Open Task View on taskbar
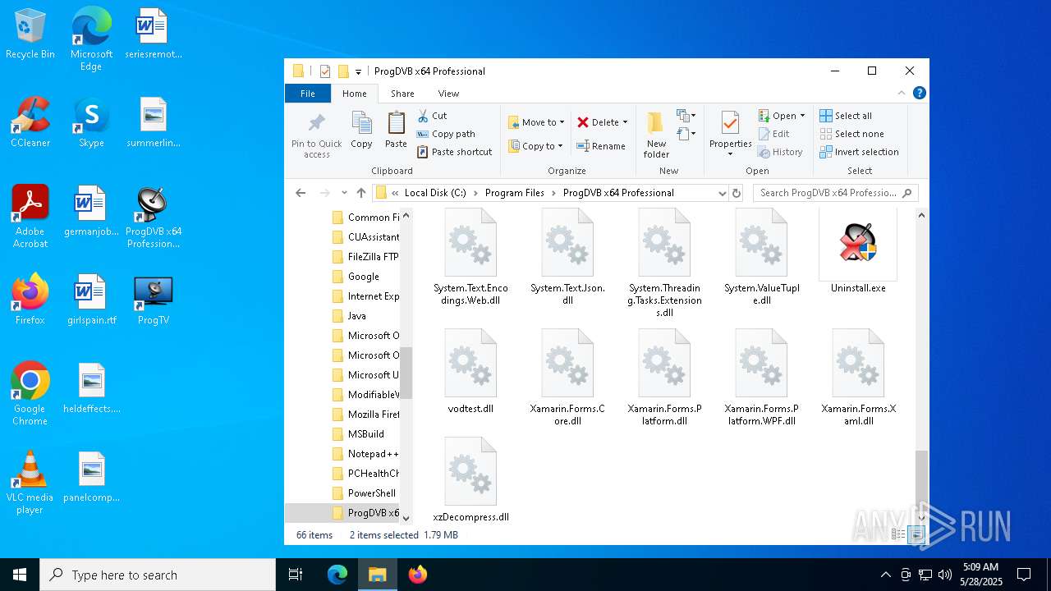Viewport: 1051px width, 591px height. click(x=296, y=575)
